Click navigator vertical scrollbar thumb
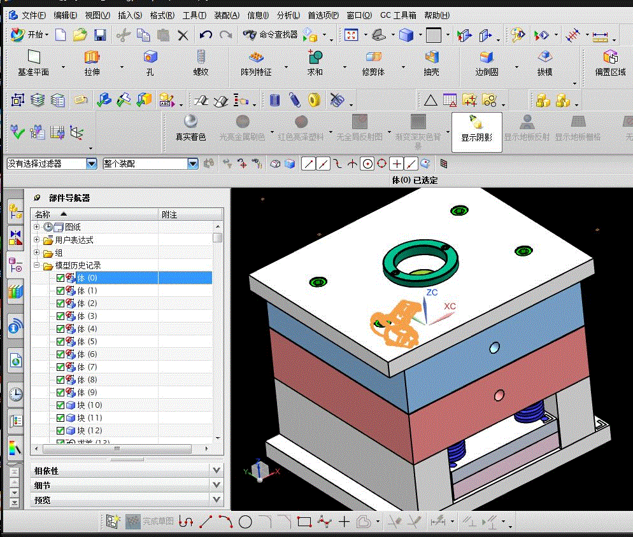This screenshot has height=537, width=633. click(x=218, y=237)
